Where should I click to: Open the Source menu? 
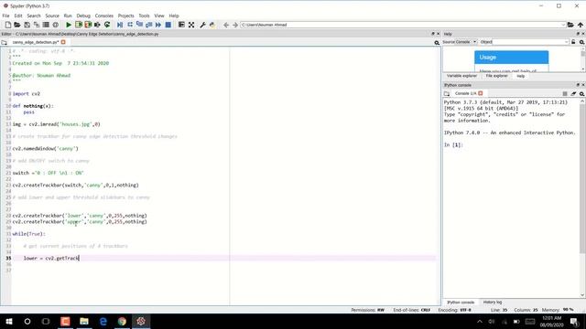52,16
